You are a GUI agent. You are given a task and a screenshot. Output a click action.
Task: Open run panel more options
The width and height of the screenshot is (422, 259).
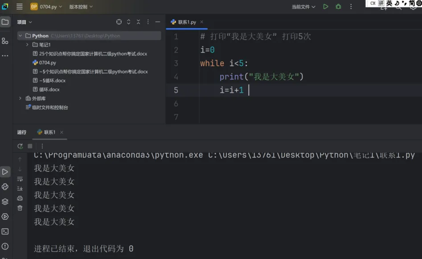(42, 146)
